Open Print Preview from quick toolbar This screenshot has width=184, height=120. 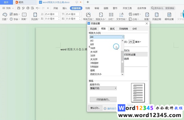click(32, 8)
